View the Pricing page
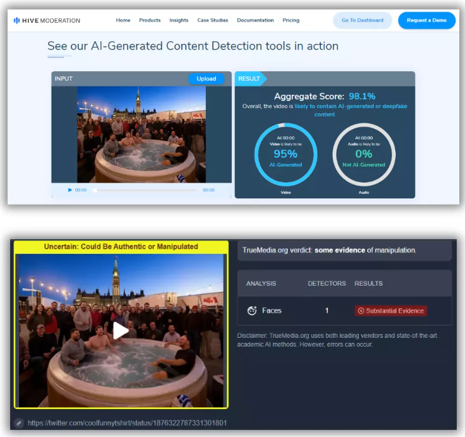Image resolution: width=465 pixels, height=437 pixels. [291, 20]
